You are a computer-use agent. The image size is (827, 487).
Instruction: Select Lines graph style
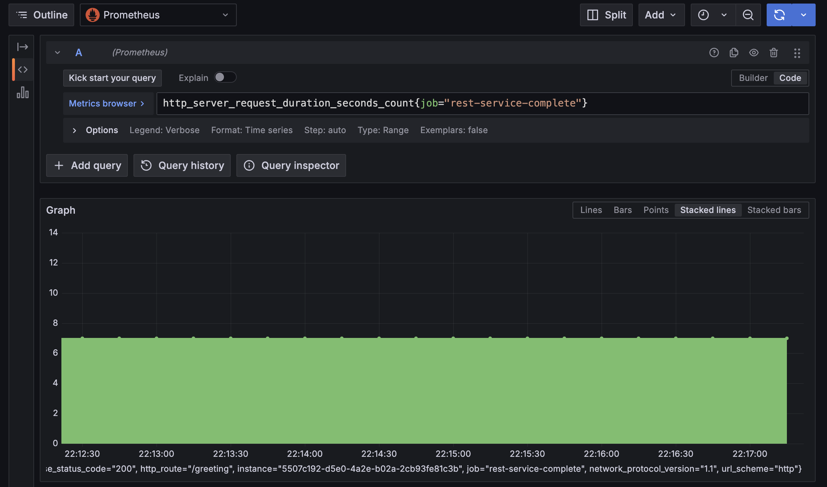tap(591, 210)
